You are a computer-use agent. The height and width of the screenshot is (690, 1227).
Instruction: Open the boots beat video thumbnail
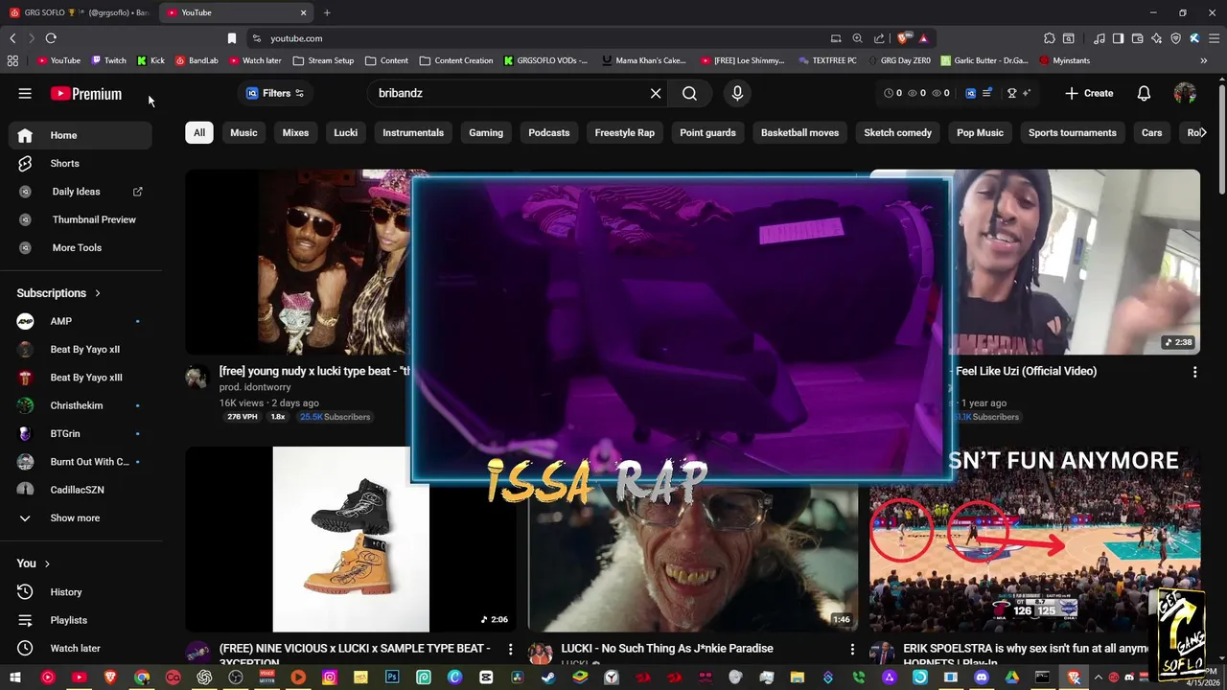351,539
